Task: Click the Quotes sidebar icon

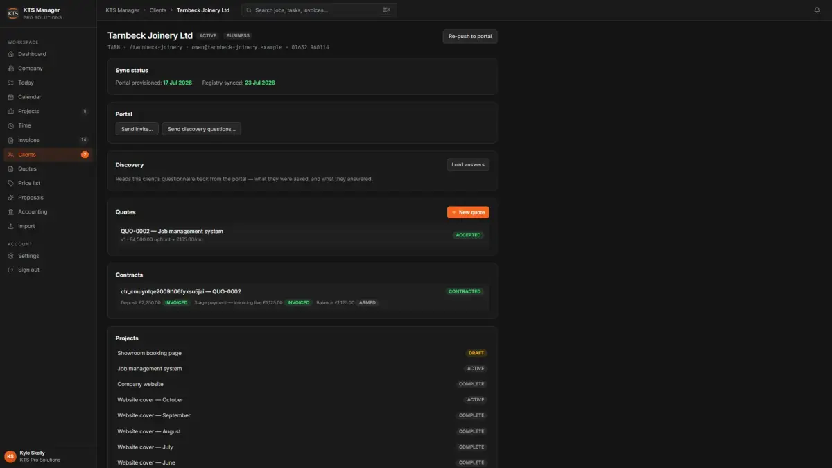Action: click(11, 169)
